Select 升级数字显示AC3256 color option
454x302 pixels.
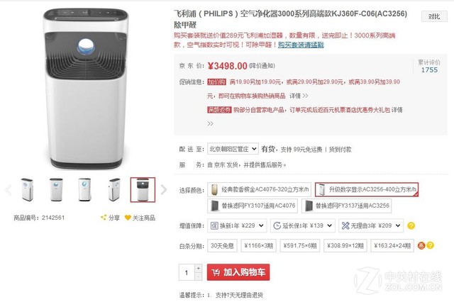click(x=367, y=189)
